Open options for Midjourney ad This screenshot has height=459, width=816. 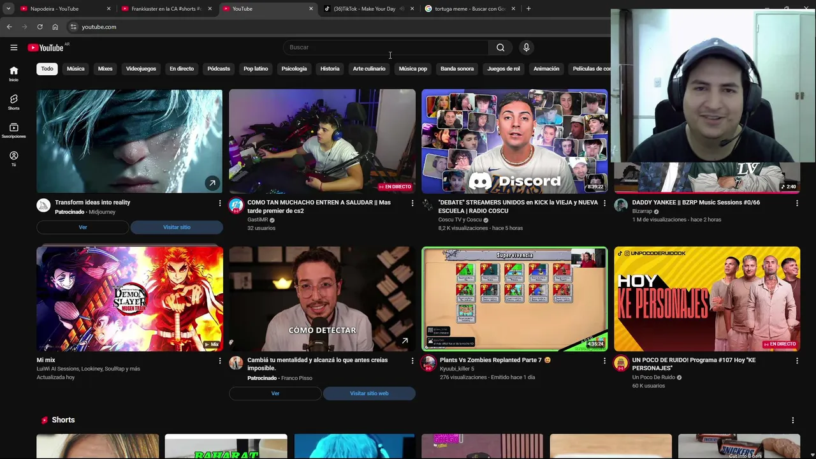point(220,203)
